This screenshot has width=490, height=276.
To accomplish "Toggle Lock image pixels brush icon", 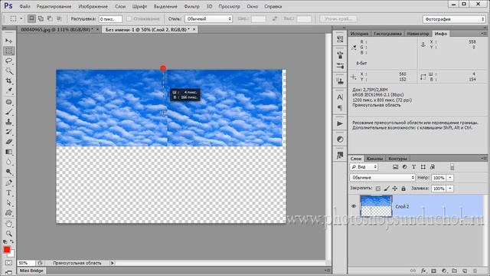I will 387,189.
